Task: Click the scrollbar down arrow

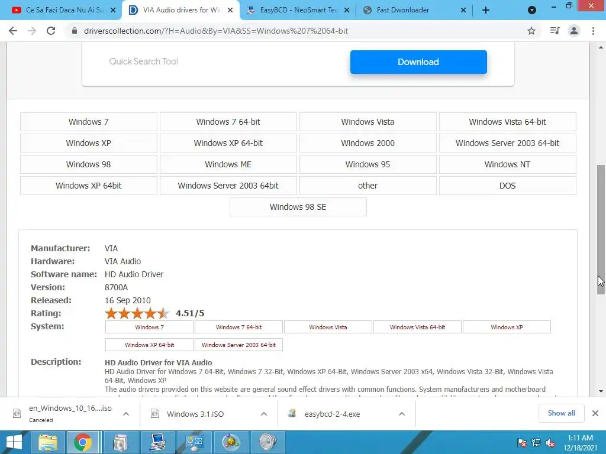Action: pyautogui.click(x=601, y=391)
